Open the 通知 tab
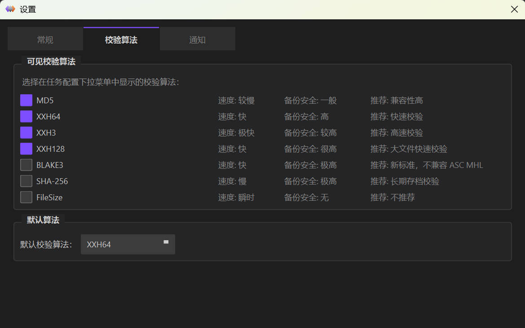Screen dimensions: 525x328 pyautogui.click(x=197, y=40)
